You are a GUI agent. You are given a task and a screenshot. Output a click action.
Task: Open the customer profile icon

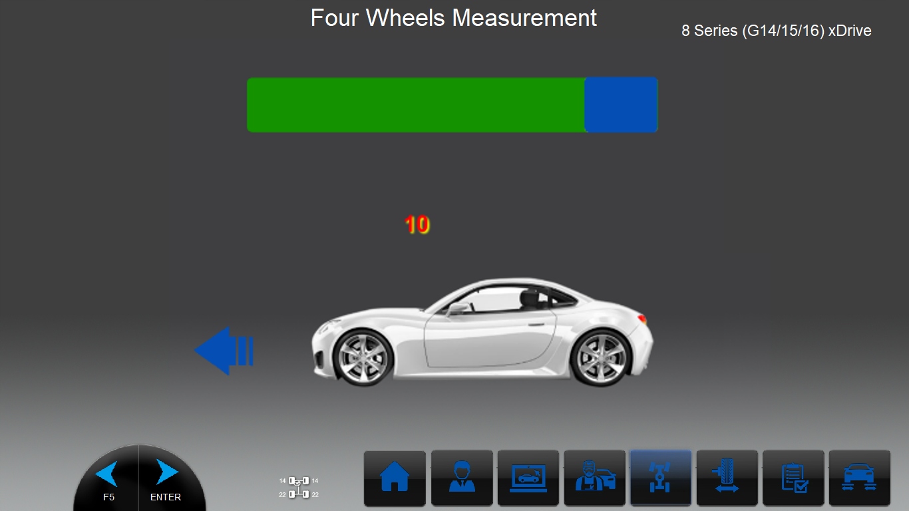(x=462, y=478)
